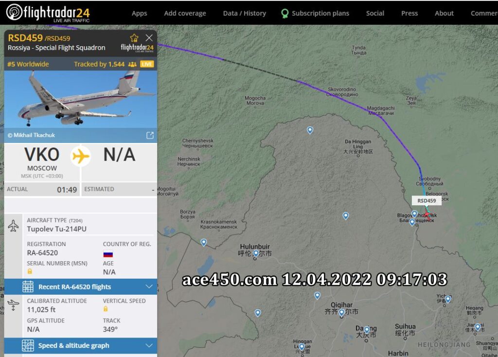Click the Flightradar24 radar logo icon
The height and width of the screenshot is (357, 498).
tap(14, 12)
